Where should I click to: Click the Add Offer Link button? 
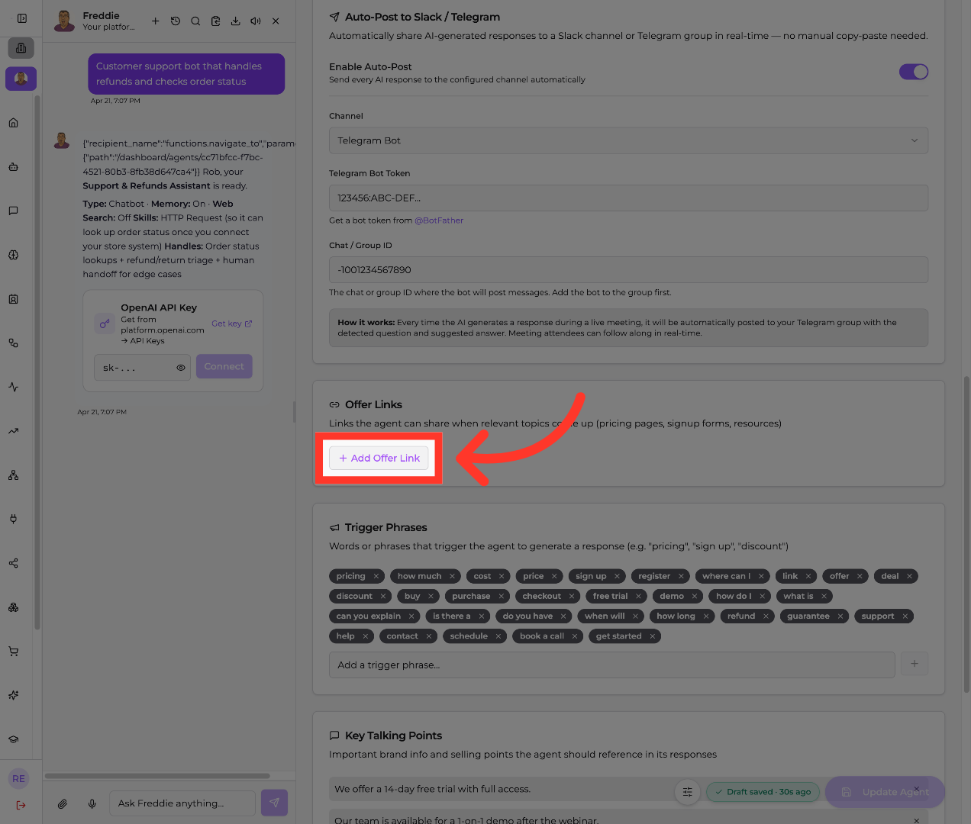tap(379, 458)
